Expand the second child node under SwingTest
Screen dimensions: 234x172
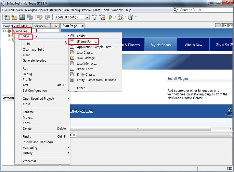9,40
